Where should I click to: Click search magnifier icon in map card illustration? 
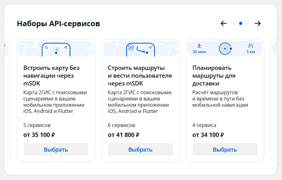(46, 47)
